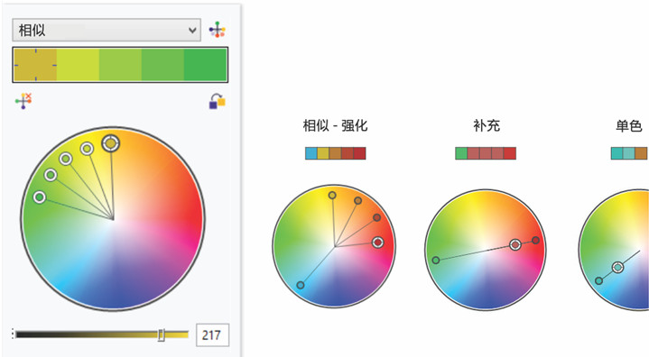Open the 相似 harmony rule dropdown
Viewport: 649px width, 357px height.
pos(107,30)
